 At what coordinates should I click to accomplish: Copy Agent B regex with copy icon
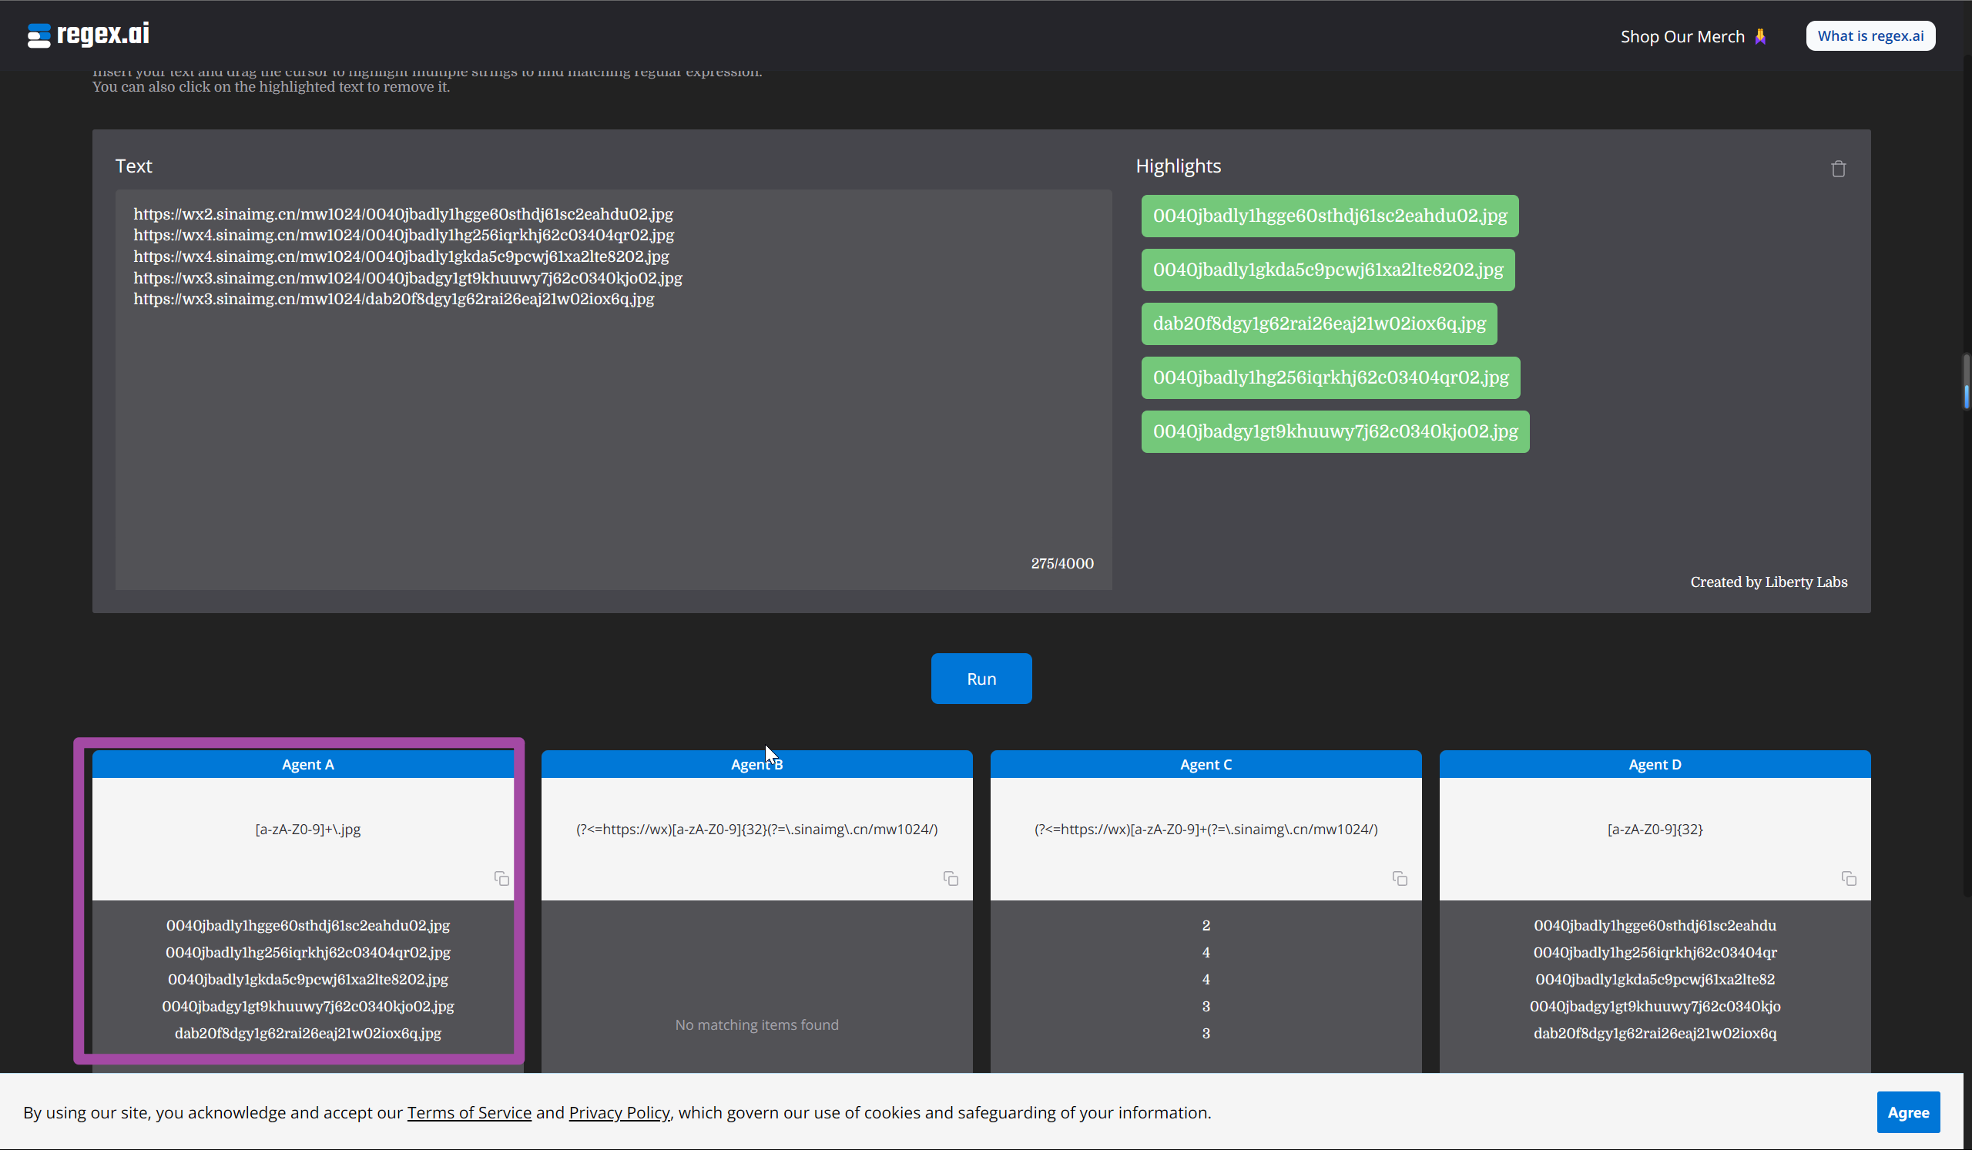pos(951,879)
